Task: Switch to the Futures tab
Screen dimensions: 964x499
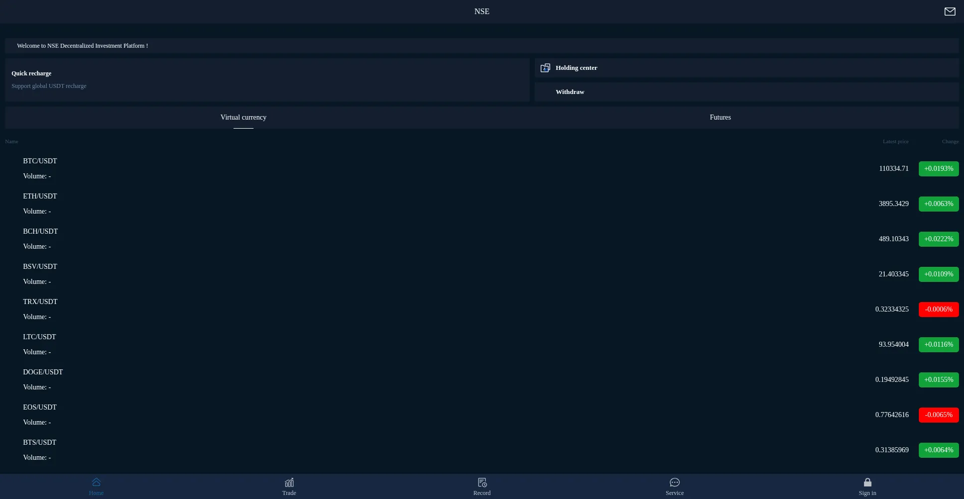Action: (x=720, y=117)
